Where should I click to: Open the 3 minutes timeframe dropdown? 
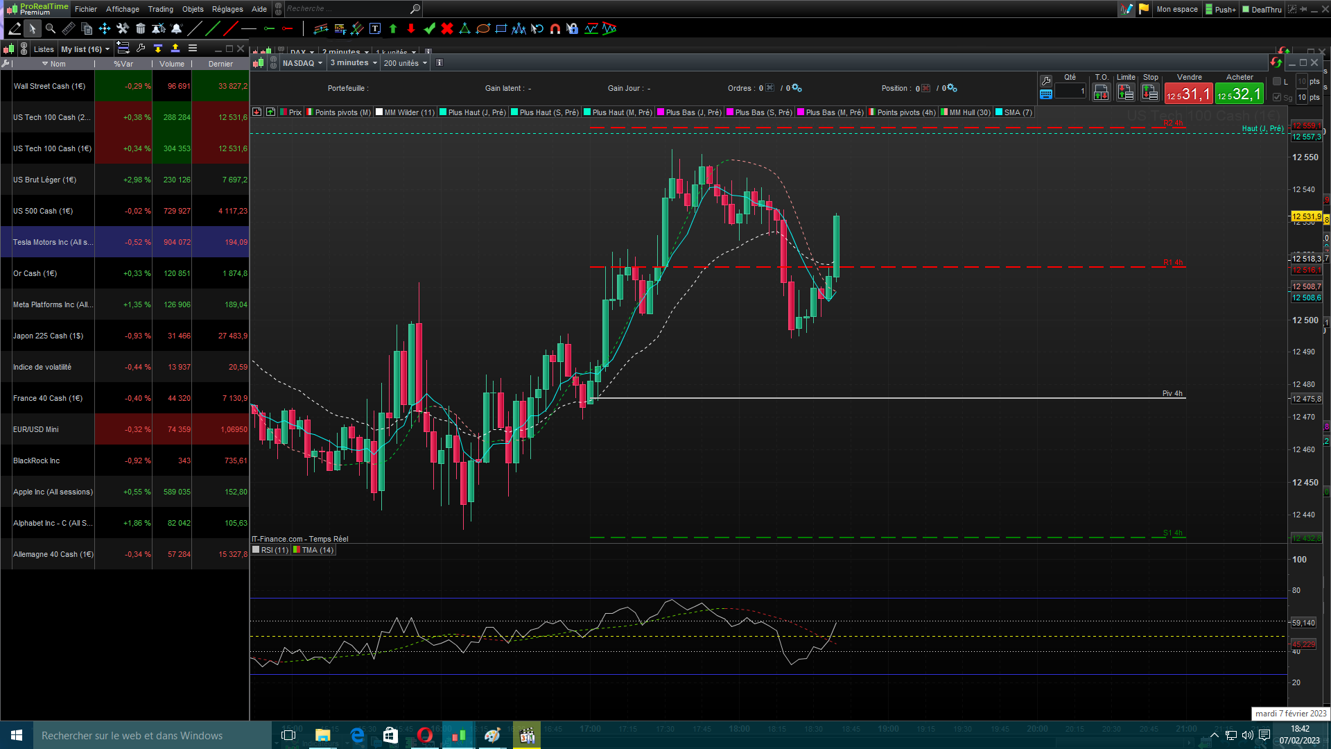coord(354,63)
